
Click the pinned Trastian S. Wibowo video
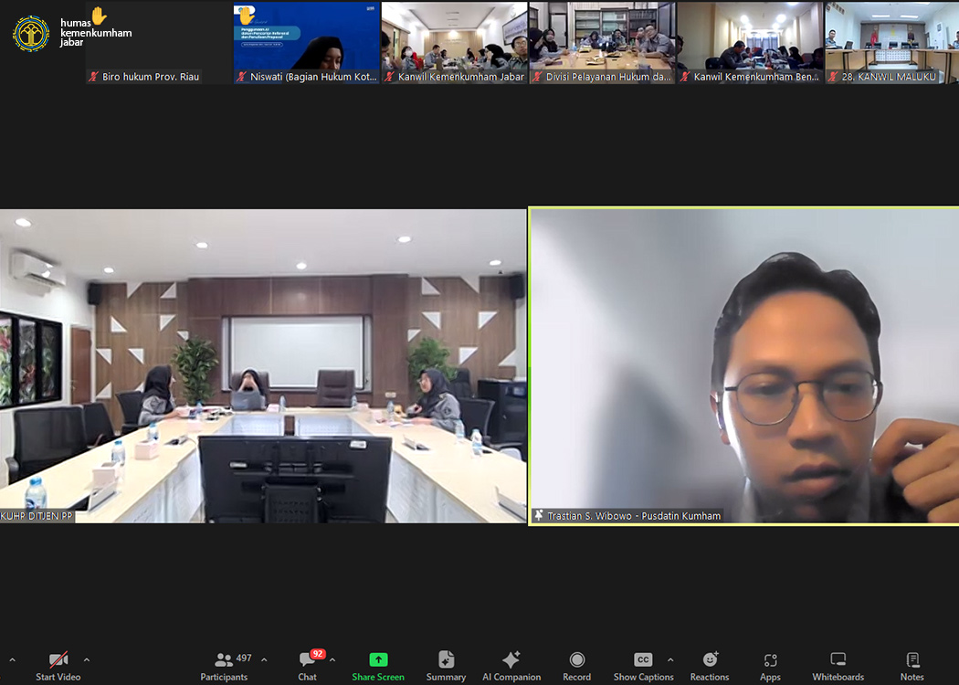[x=743, y=365]
